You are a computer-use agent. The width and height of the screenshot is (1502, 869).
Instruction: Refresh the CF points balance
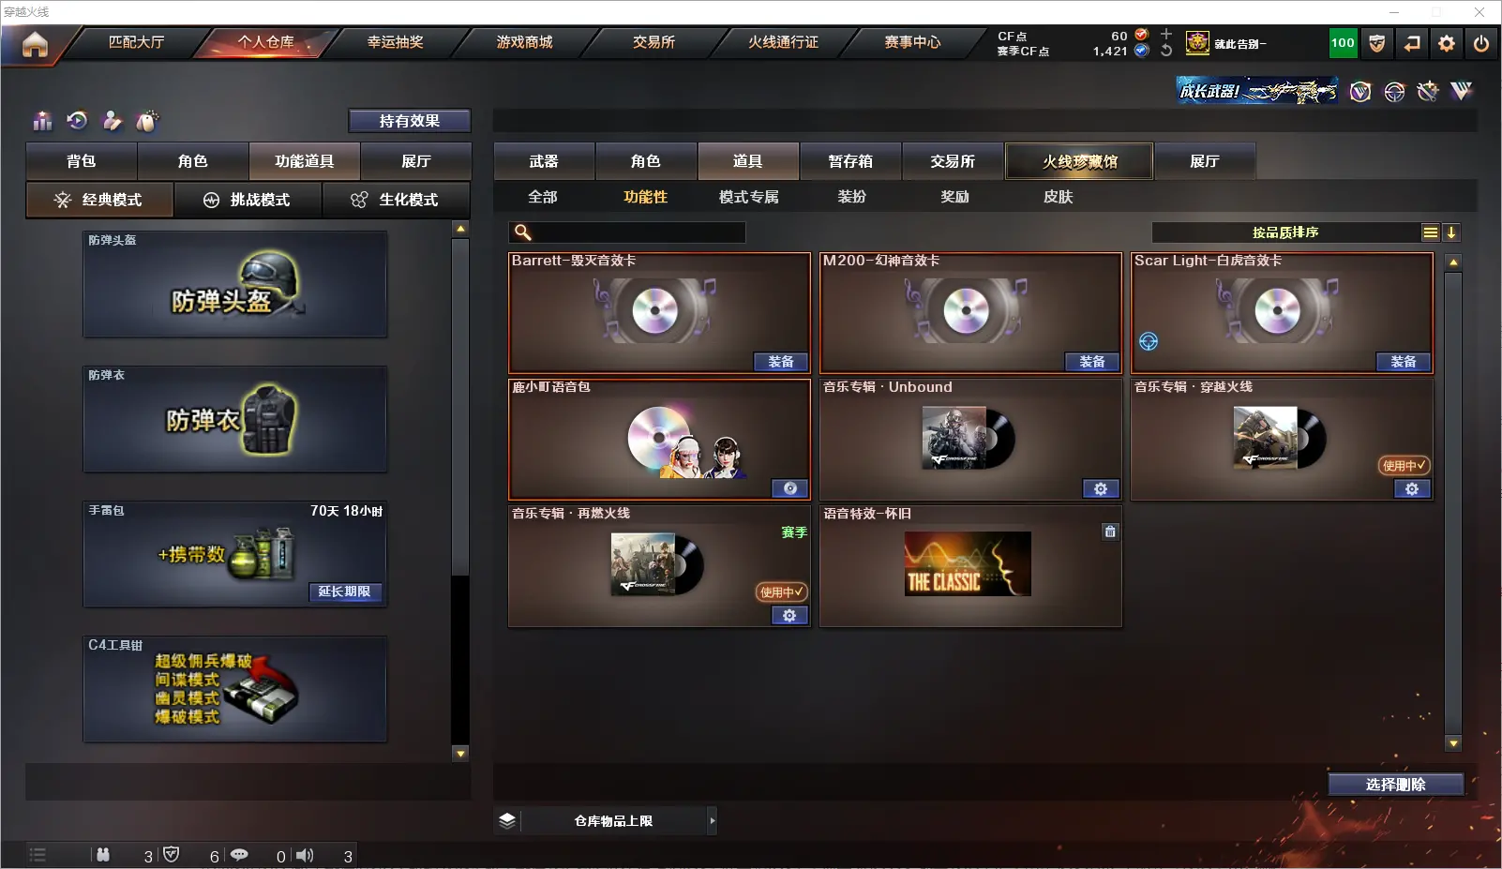pyautogui.click(x=1166, y=51)
